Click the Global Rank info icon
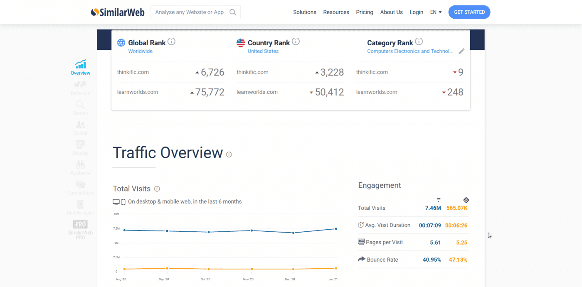 point(171,42)
